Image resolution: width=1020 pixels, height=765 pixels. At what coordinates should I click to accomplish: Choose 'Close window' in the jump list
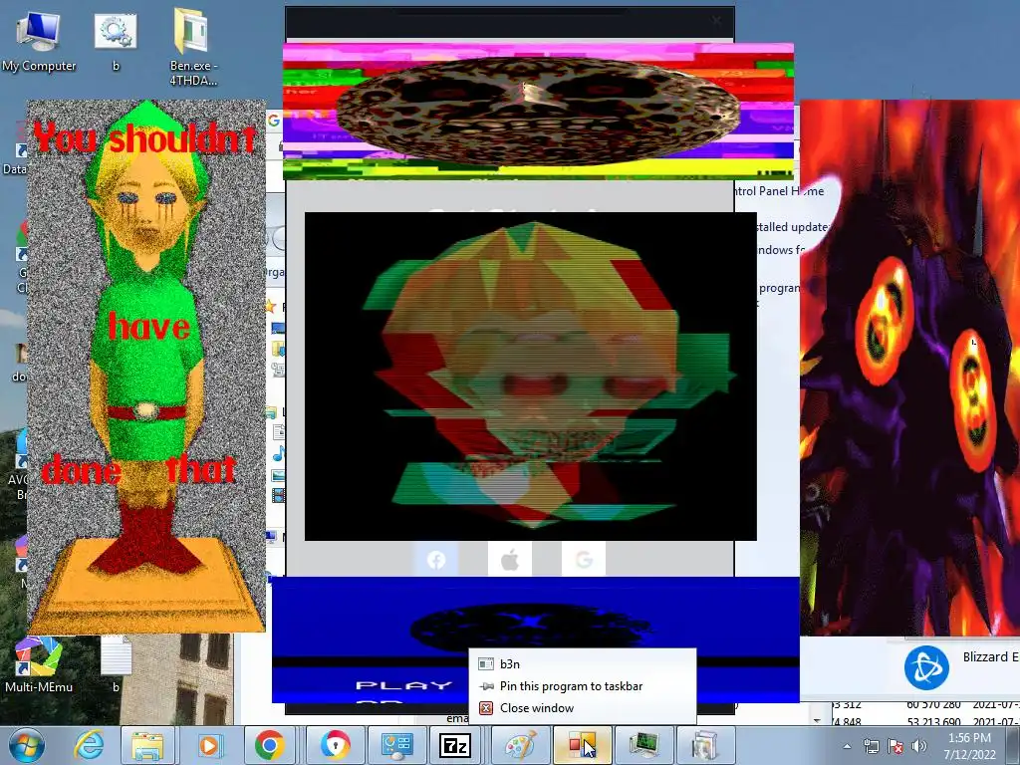(582, 708)
